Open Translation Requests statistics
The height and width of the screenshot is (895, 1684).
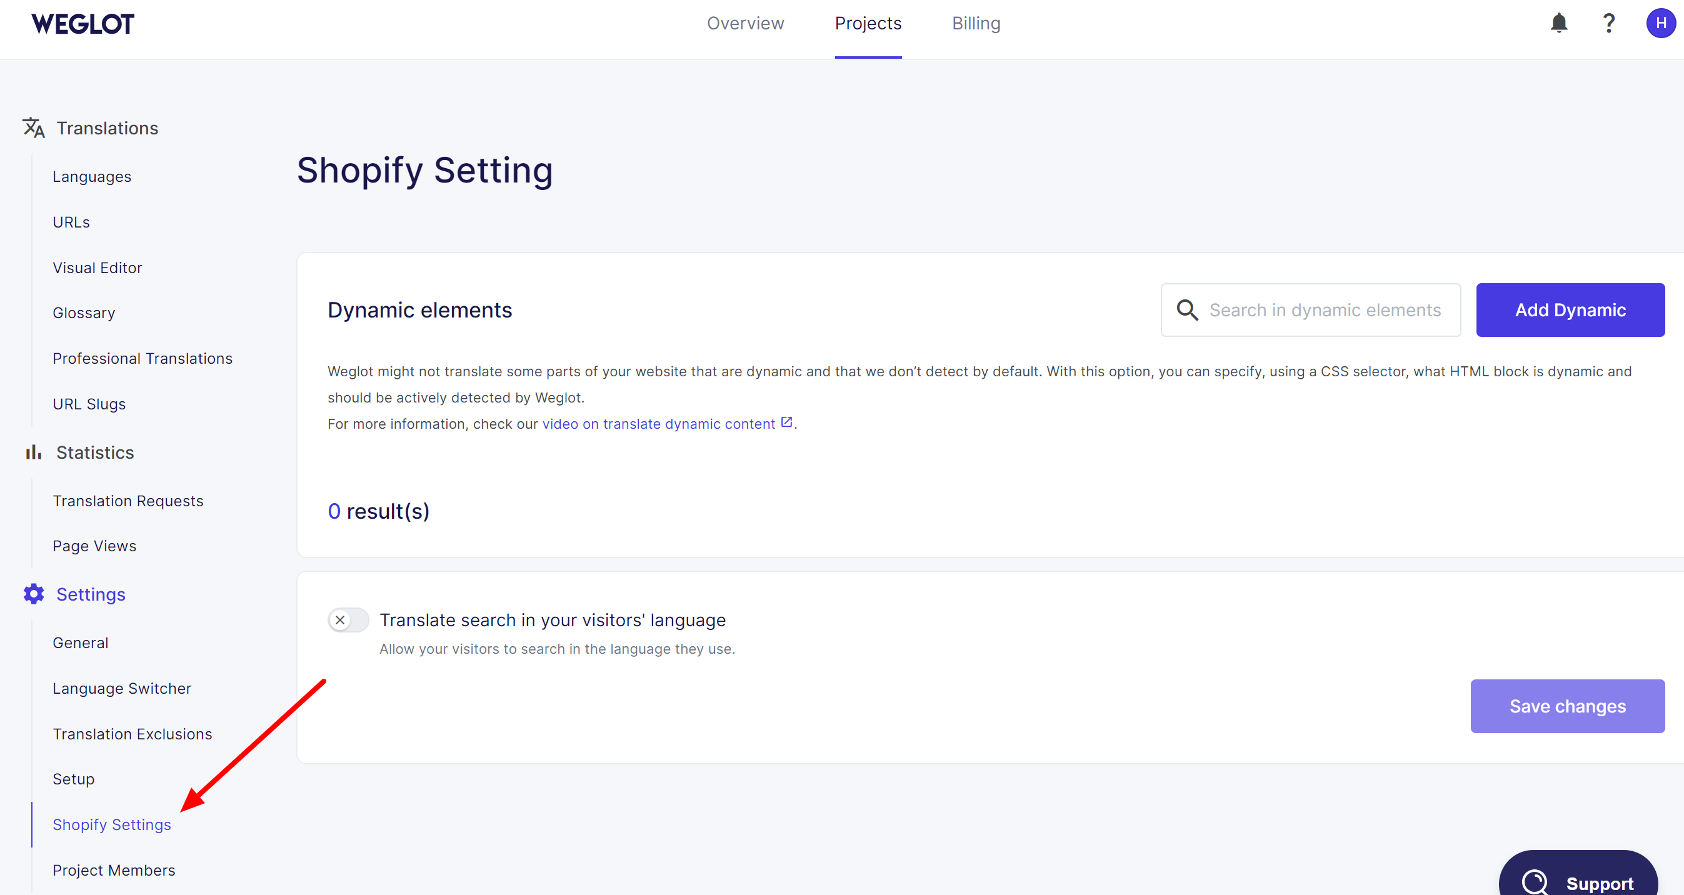[128, 501]
